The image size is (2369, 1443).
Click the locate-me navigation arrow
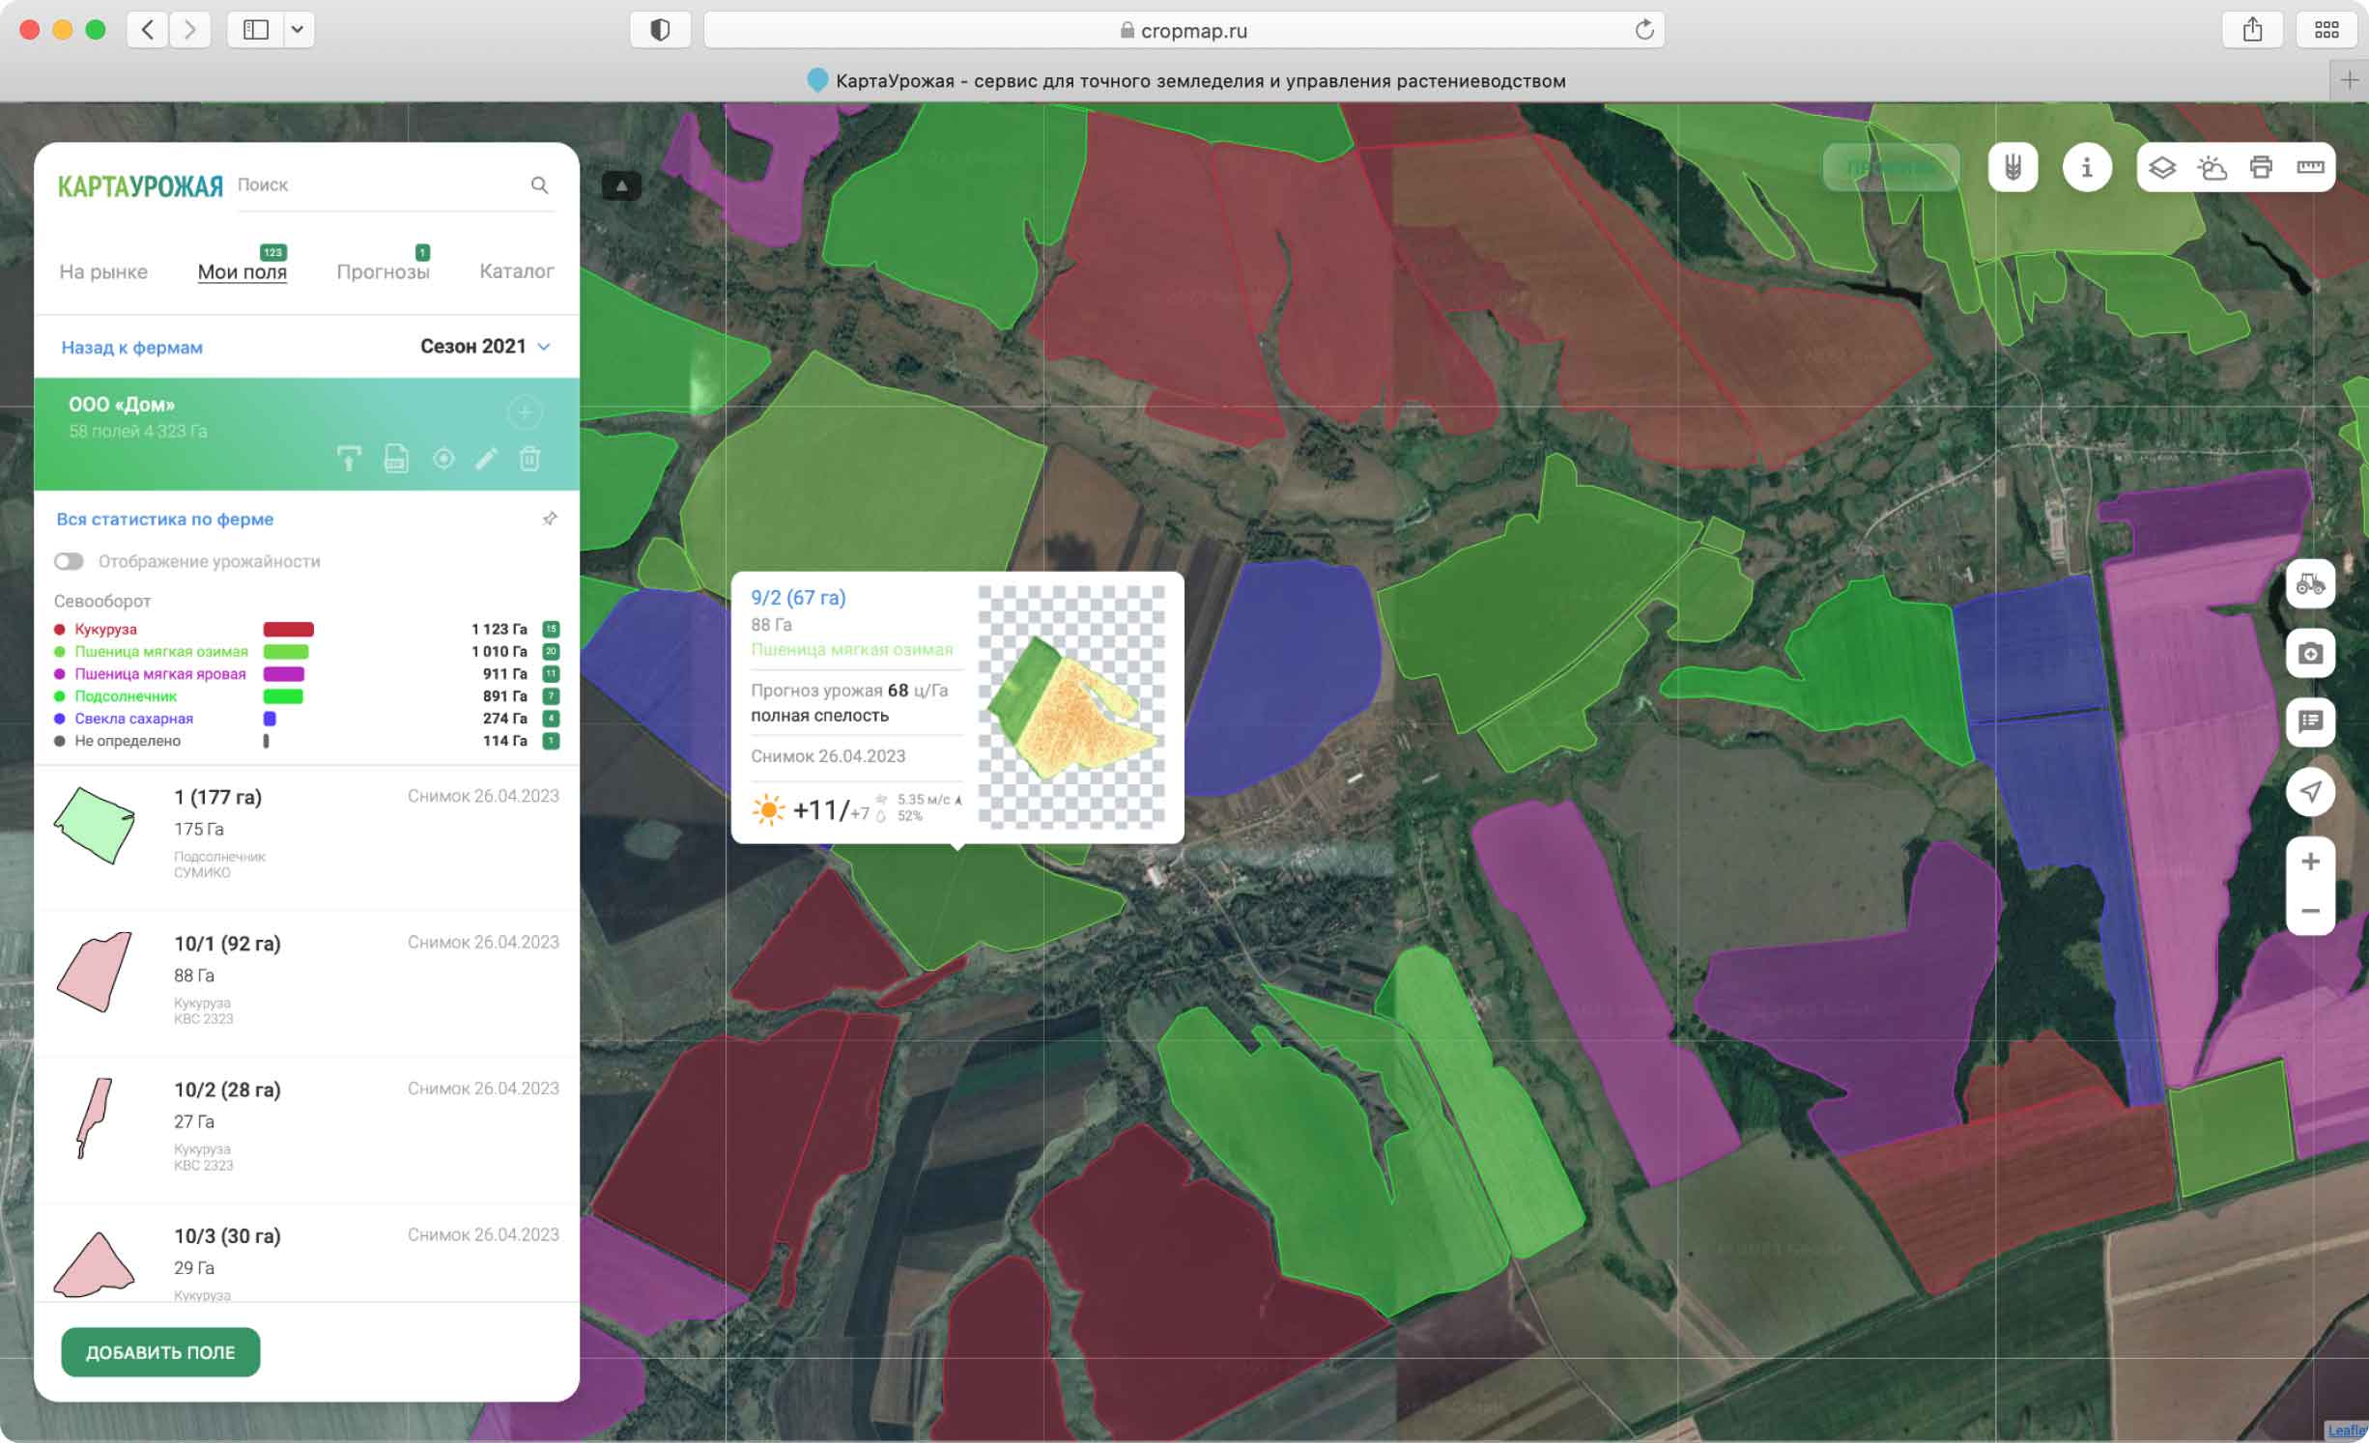(2310, 791)
